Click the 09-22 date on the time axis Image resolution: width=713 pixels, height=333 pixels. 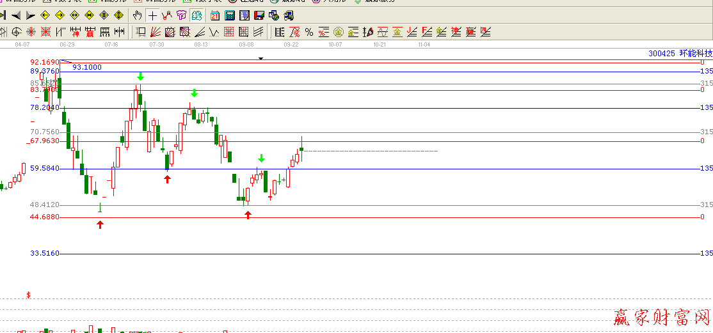pos(291,45)
